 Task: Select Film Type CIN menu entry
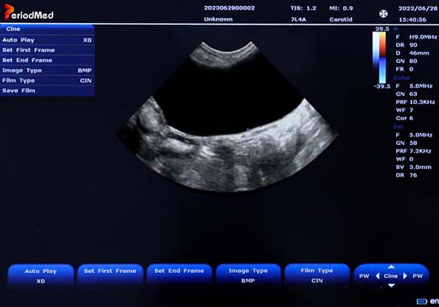pos(47,80)
